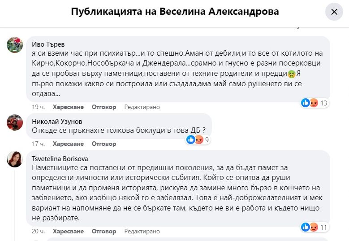Screen dimensions: 349x241
Task: Close the post dialog with the X button
Action: pyautogui.click(x=334, y=12)
